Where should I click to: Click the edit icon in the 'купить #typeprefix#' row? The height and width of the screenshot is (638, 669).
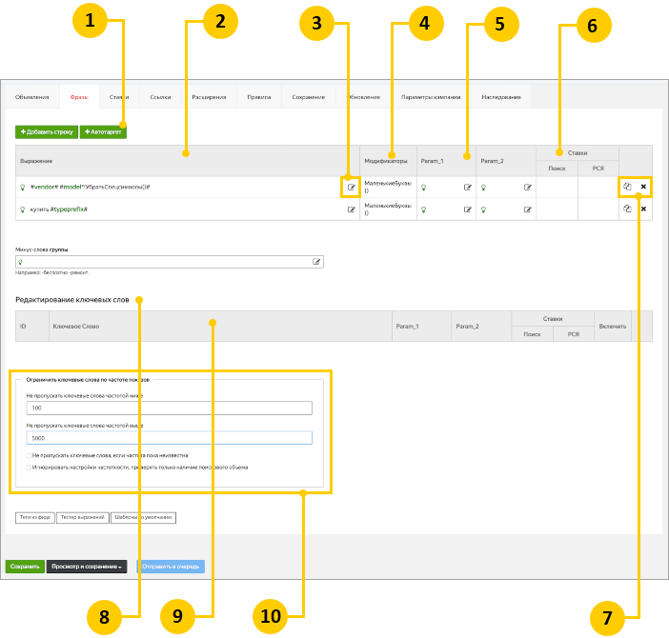pyautogui.click(x=352, y=209)
